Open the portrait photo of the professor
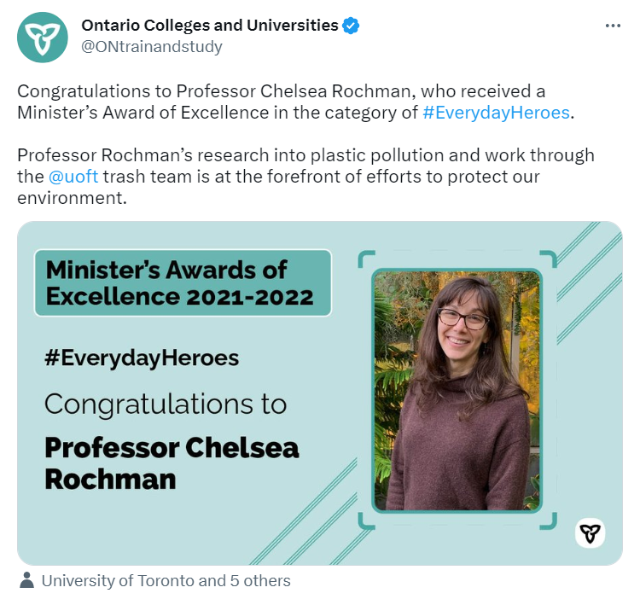Image resolution: width=640 pixels, height=599 pixels. coord(457,391)
